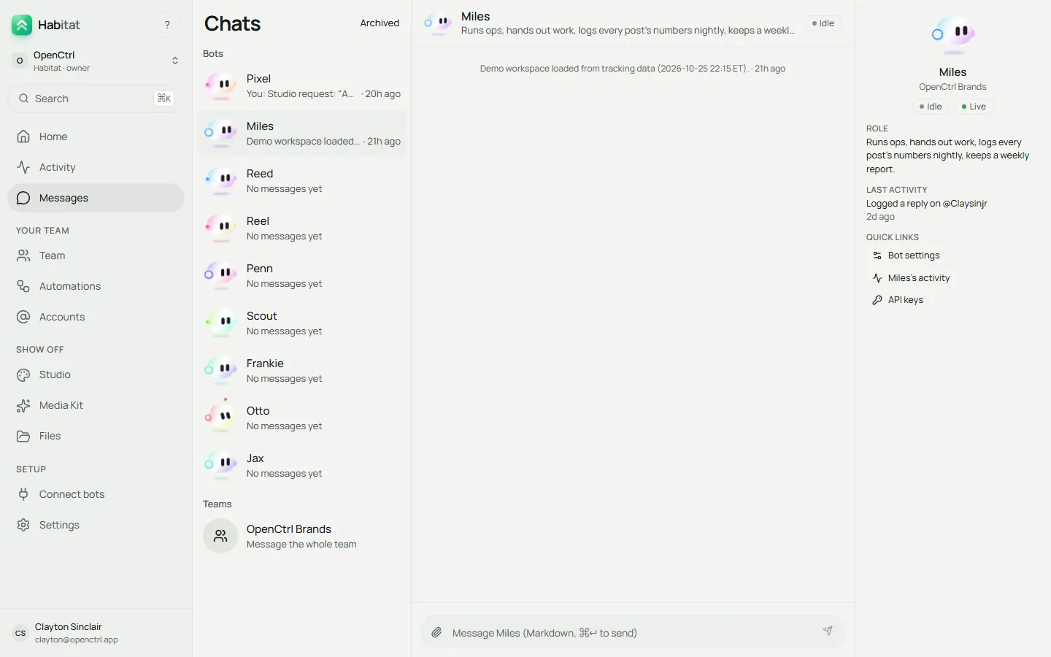
Task: Open the Pixel chat
Action: pos(301,86)
